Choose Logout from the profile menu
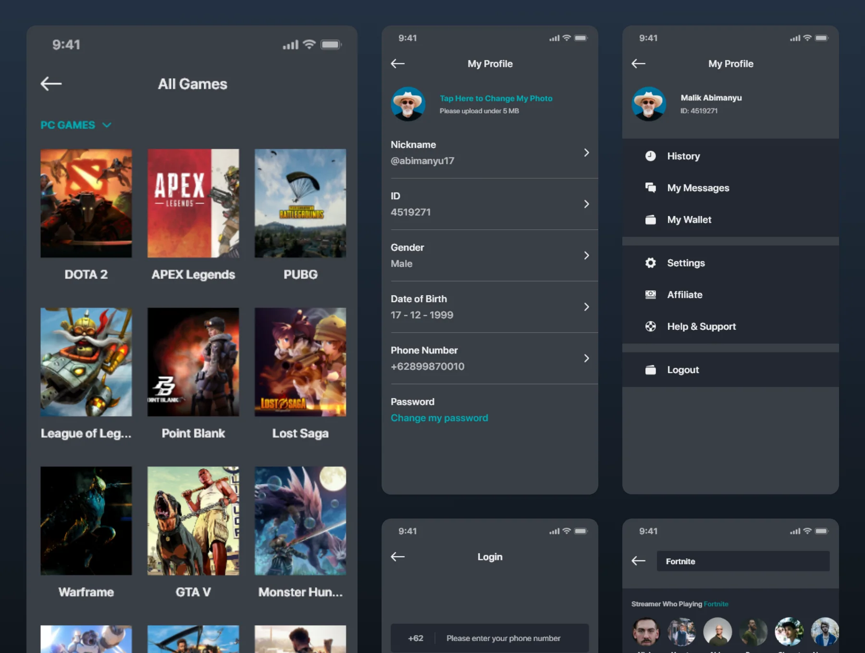 tap(730, 370)
